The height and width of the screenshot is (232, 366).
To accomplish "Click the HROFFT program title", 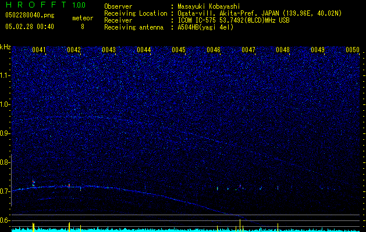I will point(37,5).
